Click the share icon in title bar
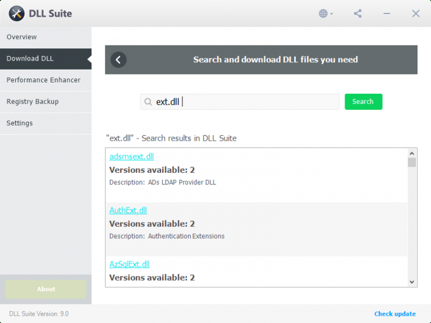 [357, 13]
